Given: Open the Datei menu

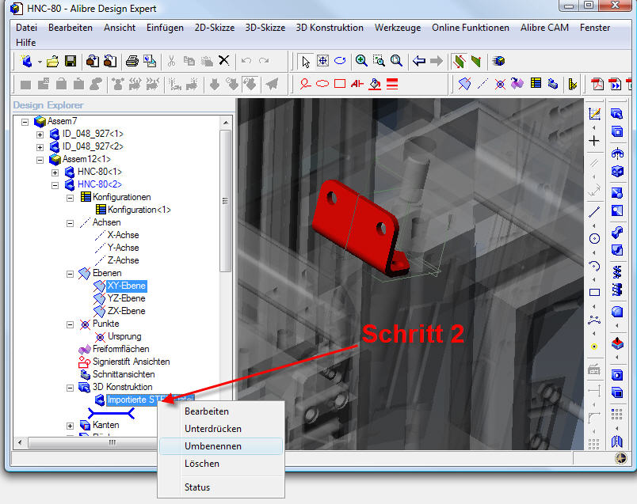Looking at the screenshot, I should 26,28.
